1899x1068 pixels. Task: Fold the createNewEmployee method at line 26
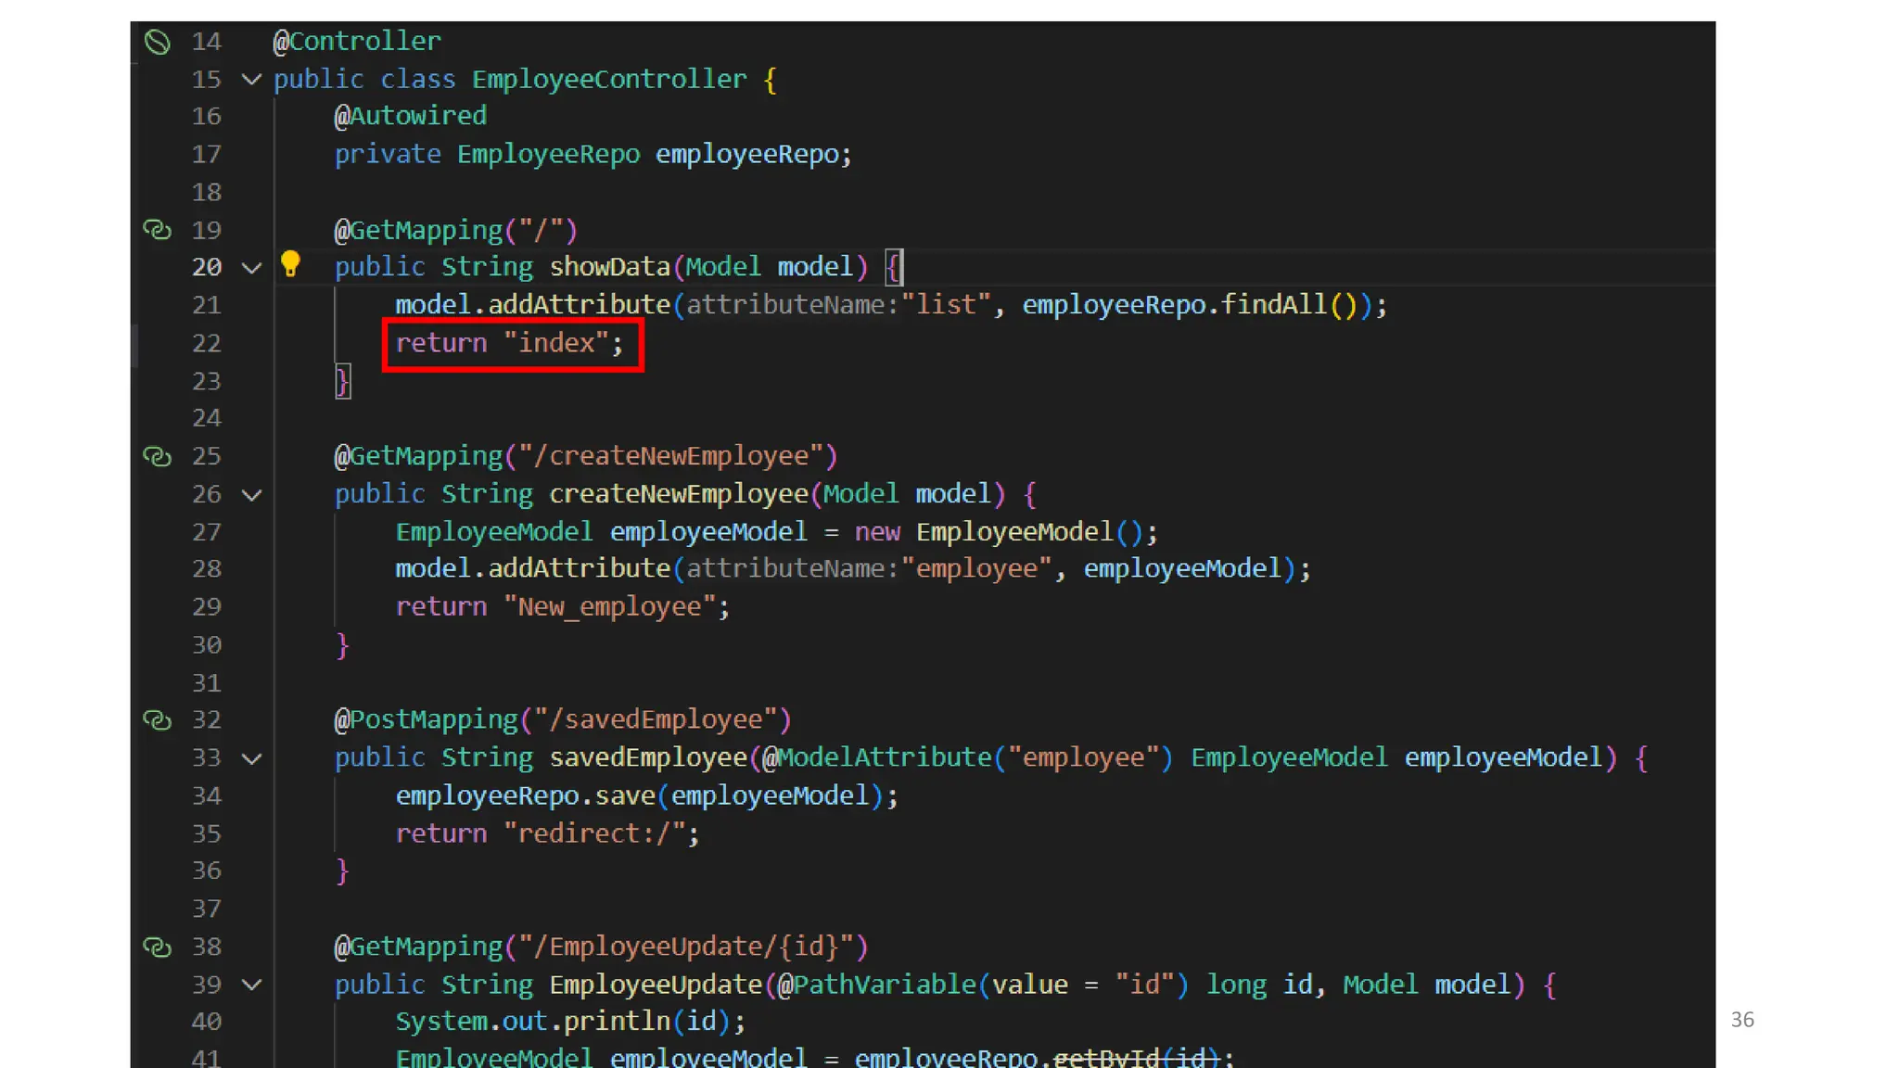tap(251, 495)
